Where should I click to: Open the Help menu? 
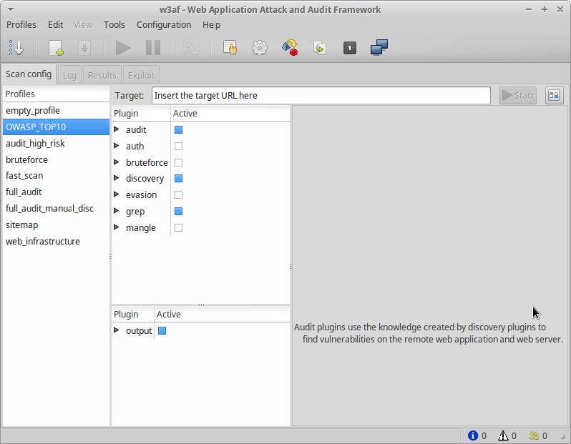(211, 25)
